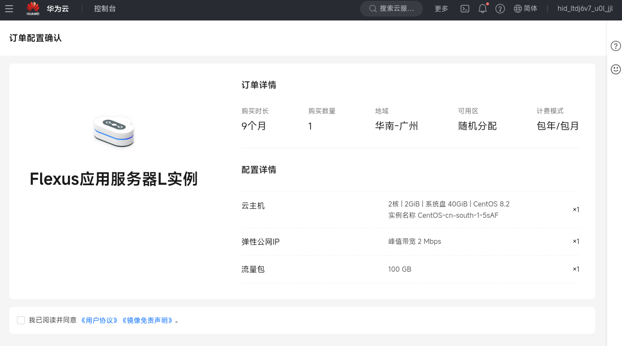The width and height of the screenshot is (622, 346).
Task: Open account menu hid_ltdj6v7_u0l_jjl
Action: [x=585, y=9]
